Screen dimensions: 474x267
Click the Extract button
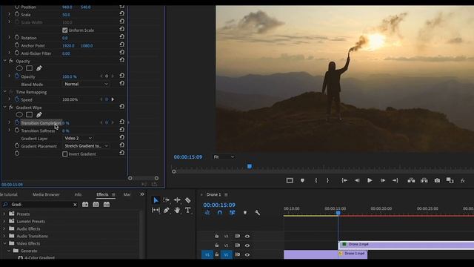pos(424,180)
